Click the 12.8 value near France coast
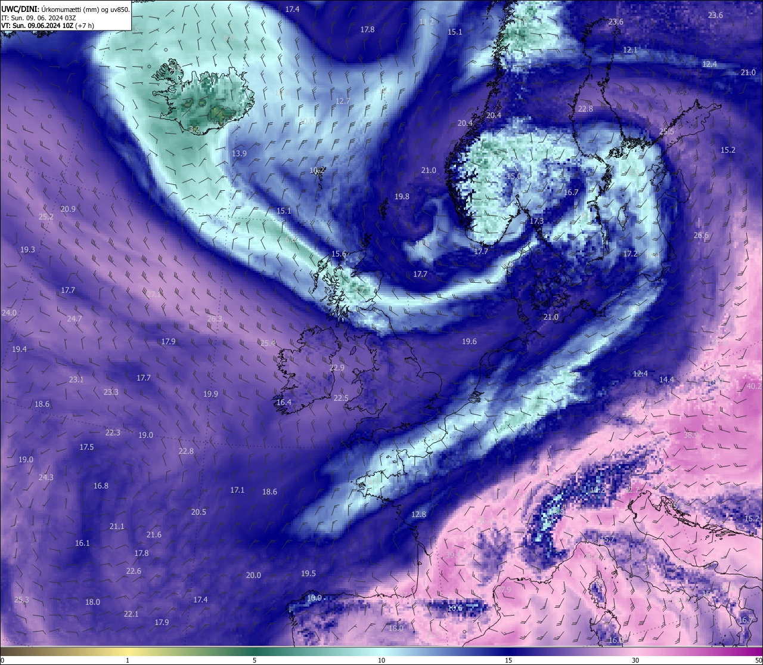Screen dimensions: 763x665 (418, 515)
